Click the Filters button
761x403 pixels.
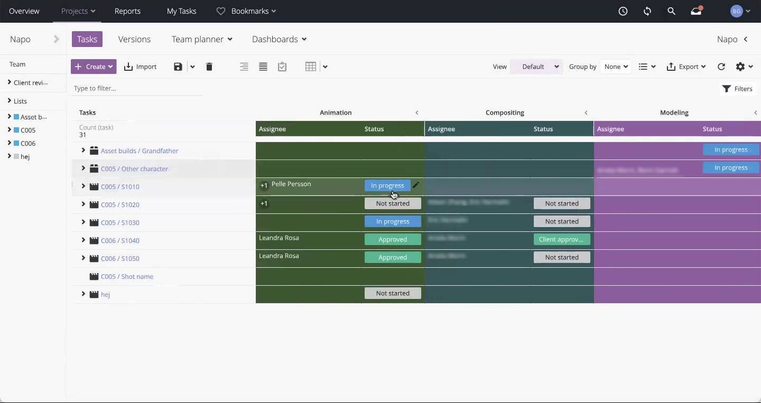(x=737, y=89)
